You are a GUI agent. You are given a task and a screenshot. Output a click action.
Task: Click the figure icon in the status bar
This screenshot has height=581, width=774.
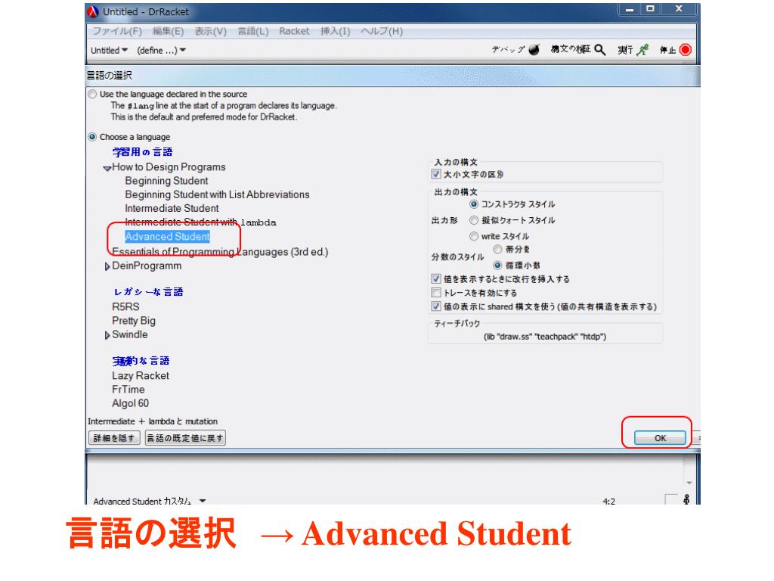tap(686, 499)
